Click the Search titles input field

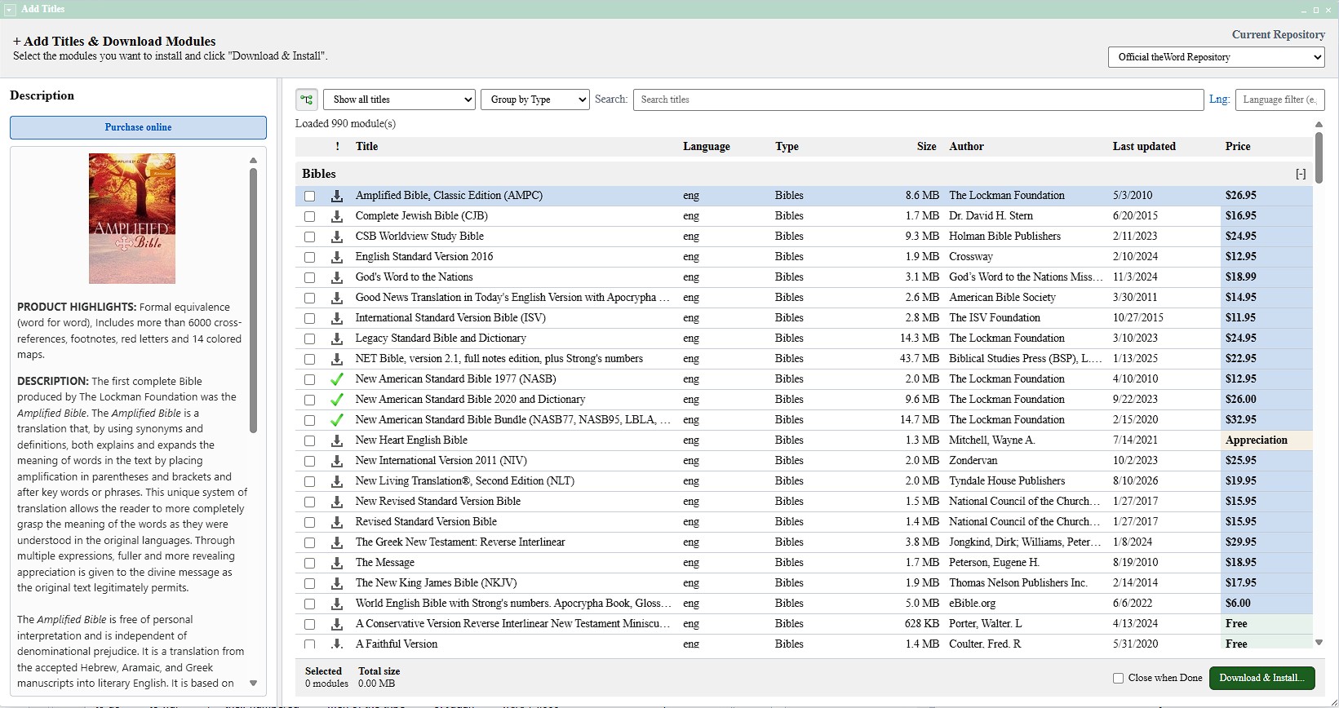(918, 100)
